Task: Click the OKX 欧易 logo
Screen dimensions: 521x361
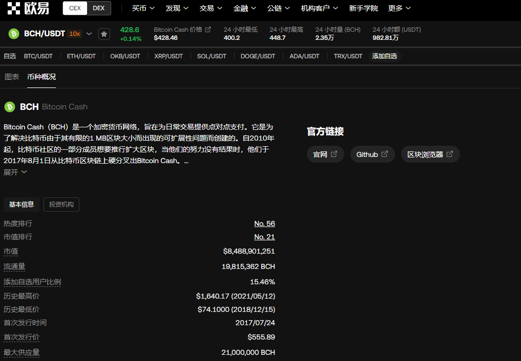Action: click(28, 8)
